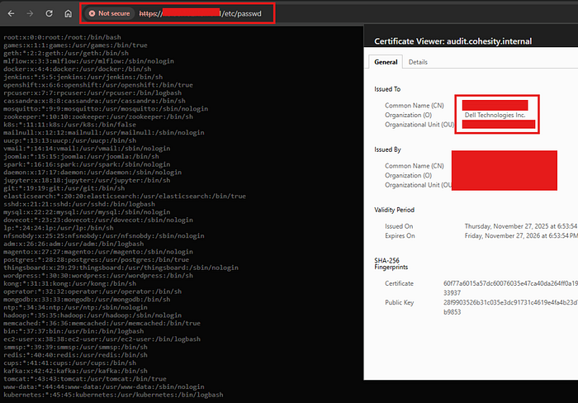Image resolution: width=578 pixels, height=403 pixels.
Task: Select the mosquitto entry line
Action: click(106, 109)
